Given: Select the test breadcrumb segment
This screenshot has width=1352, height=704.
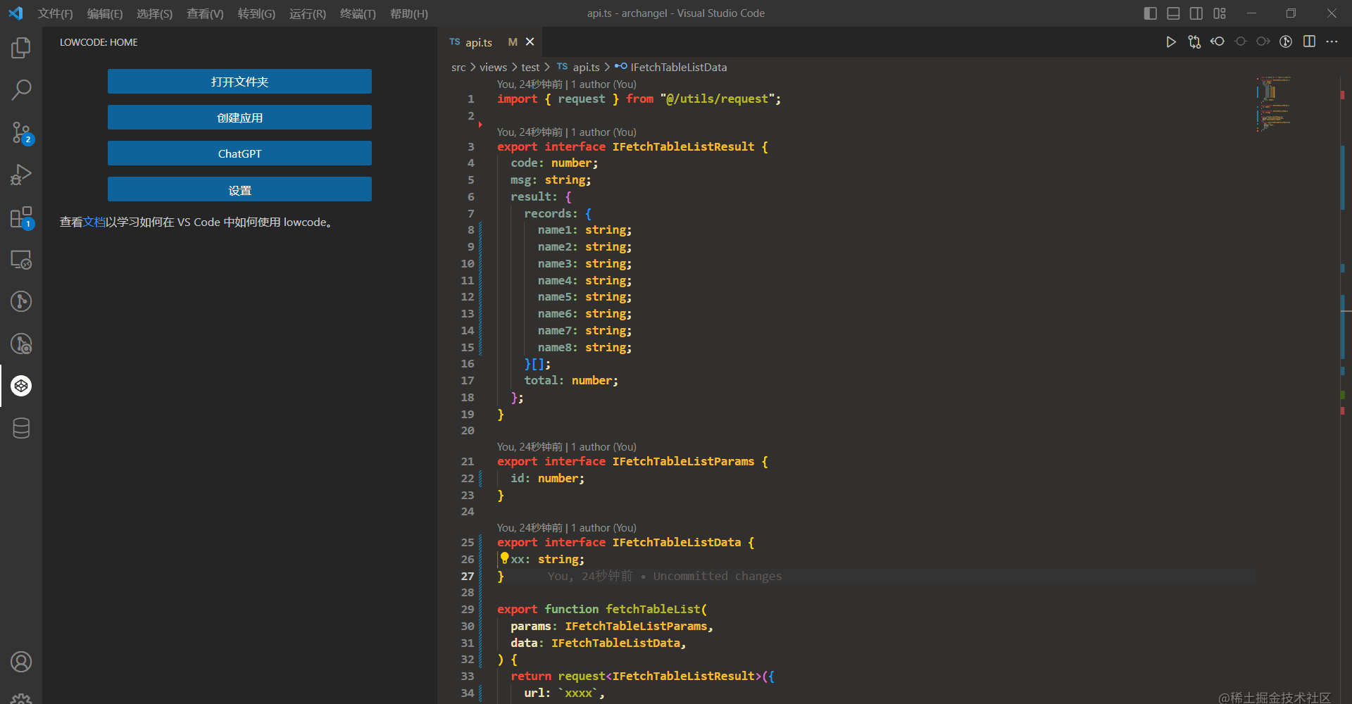Looking at the screenshot, I should [530, 68].
